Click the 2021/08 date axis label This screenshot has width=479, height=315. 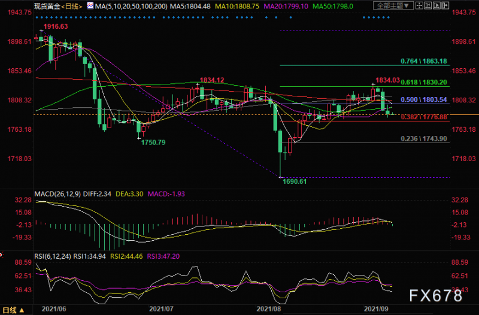point(269,309)
